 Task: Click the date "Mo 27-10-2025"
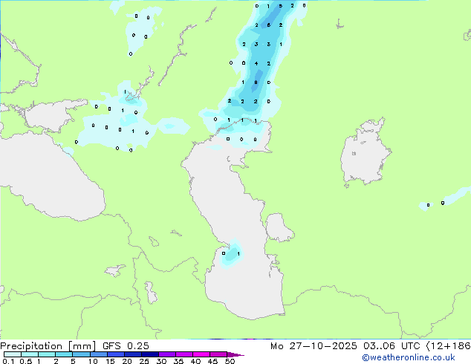[x=314, y=346]
